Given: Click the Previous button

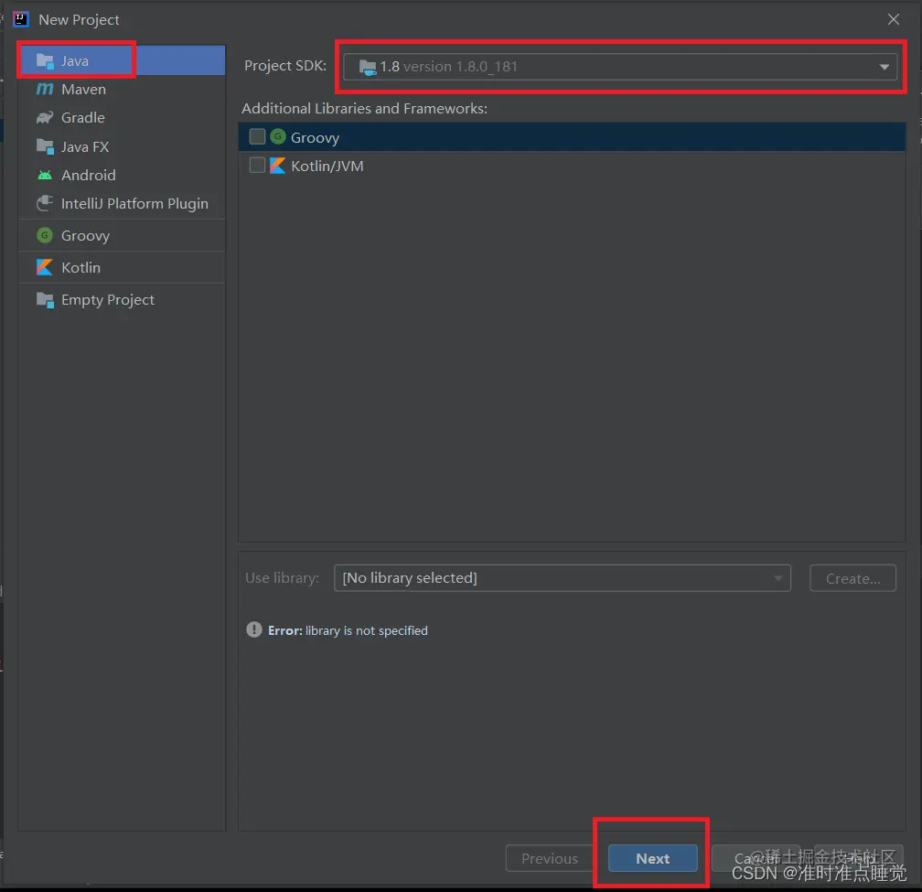Looking at the screenshot, I should click(x=550, y=858).
